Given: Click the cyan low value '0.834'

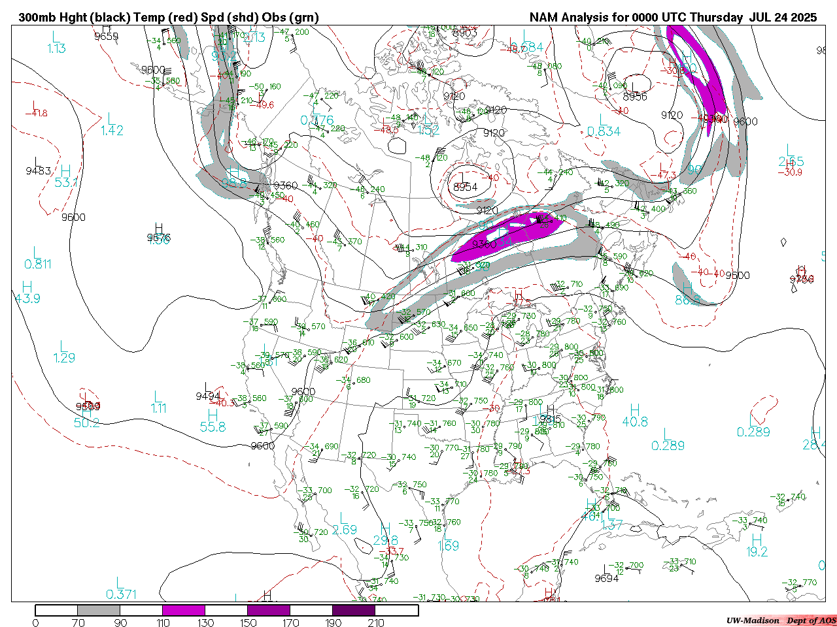Looking at the screenshot, I should click(x=604, y=131).
